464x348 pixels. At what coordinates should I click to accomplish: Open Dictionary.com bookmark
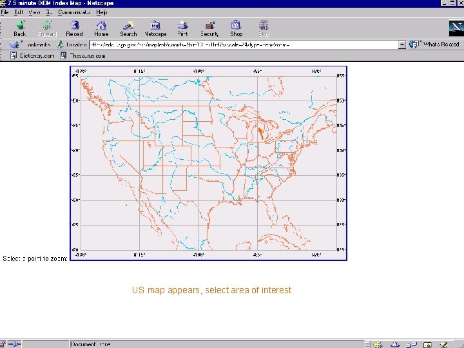32,55
